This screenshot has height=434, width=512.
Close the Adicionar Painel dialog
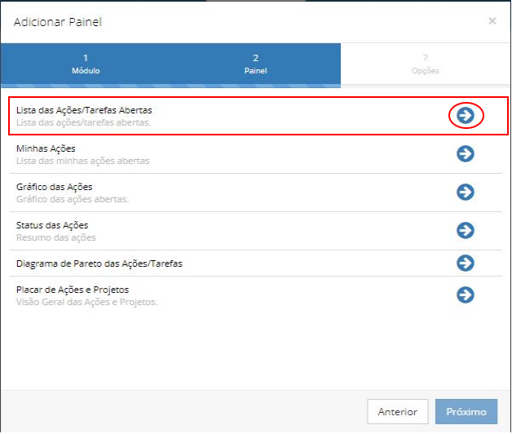click(x=492, y=21)
